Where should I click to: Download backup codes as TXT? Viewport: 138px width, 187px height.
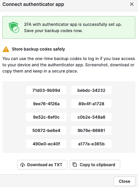coord(43,165)
